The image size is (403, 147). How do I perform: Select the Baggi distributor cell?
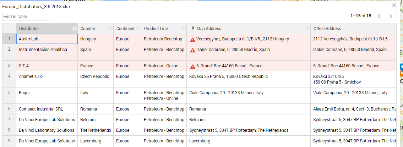point(47,95)
